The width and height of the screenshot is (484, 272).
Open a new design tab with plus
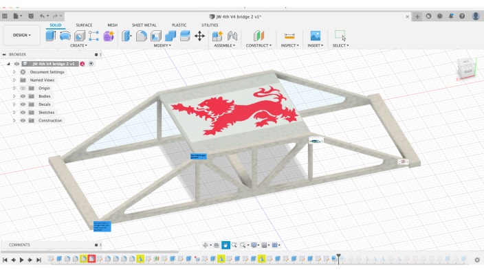pos(417,16)
